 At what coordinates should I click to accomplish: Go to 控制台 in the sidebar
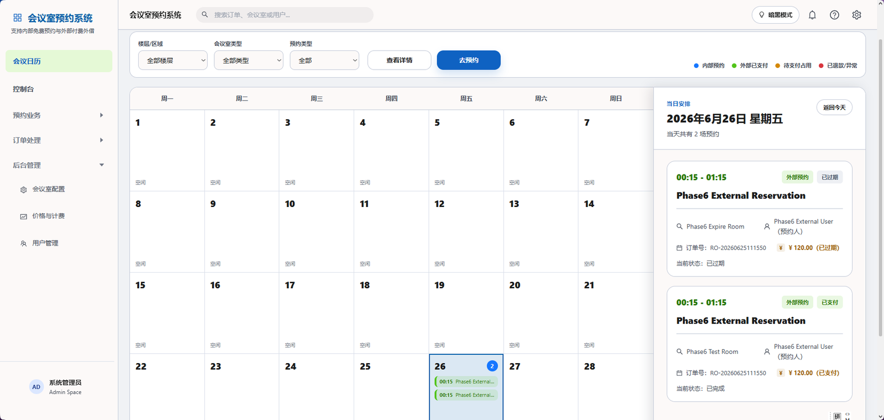(59, 89)
